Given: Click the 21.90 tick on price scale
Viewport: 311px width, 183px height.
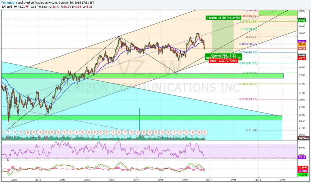Looking at the screenshot, I should tap(302, 128).
